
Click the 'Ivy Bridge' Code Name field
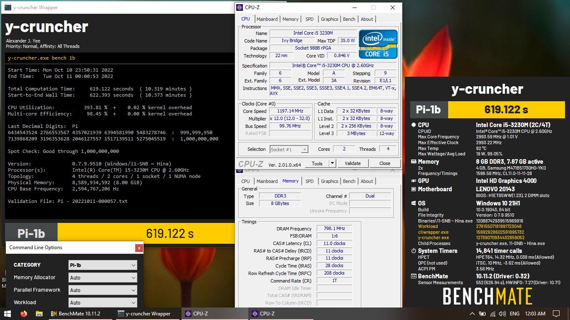[x=292, y=40]
